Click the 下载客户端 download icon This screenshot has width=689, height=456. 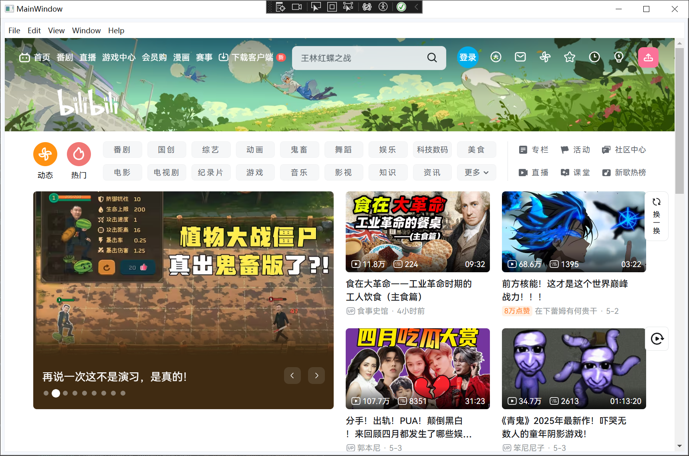223,57
